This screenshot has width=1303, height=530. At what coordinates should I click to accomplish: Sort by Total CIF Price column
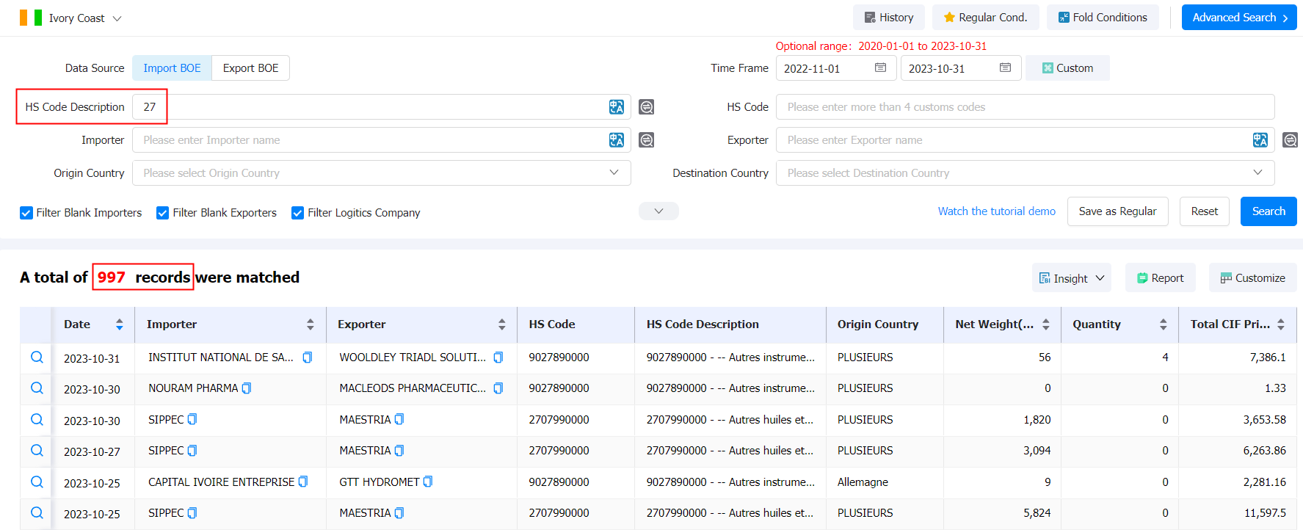pos(1281,324)
